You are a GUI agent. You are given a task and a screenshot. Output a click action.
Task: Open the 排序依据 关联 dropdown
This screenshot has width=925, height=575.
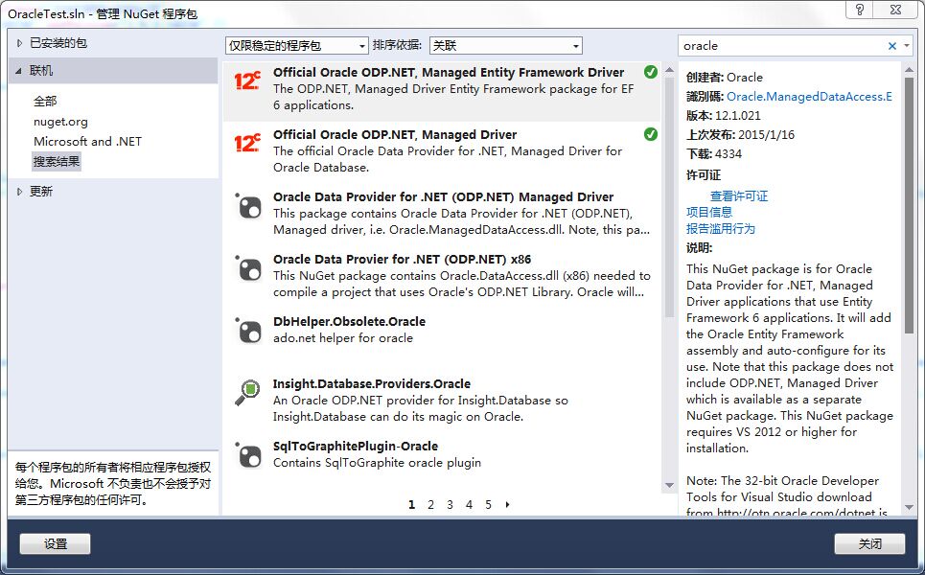coord(506,45)
